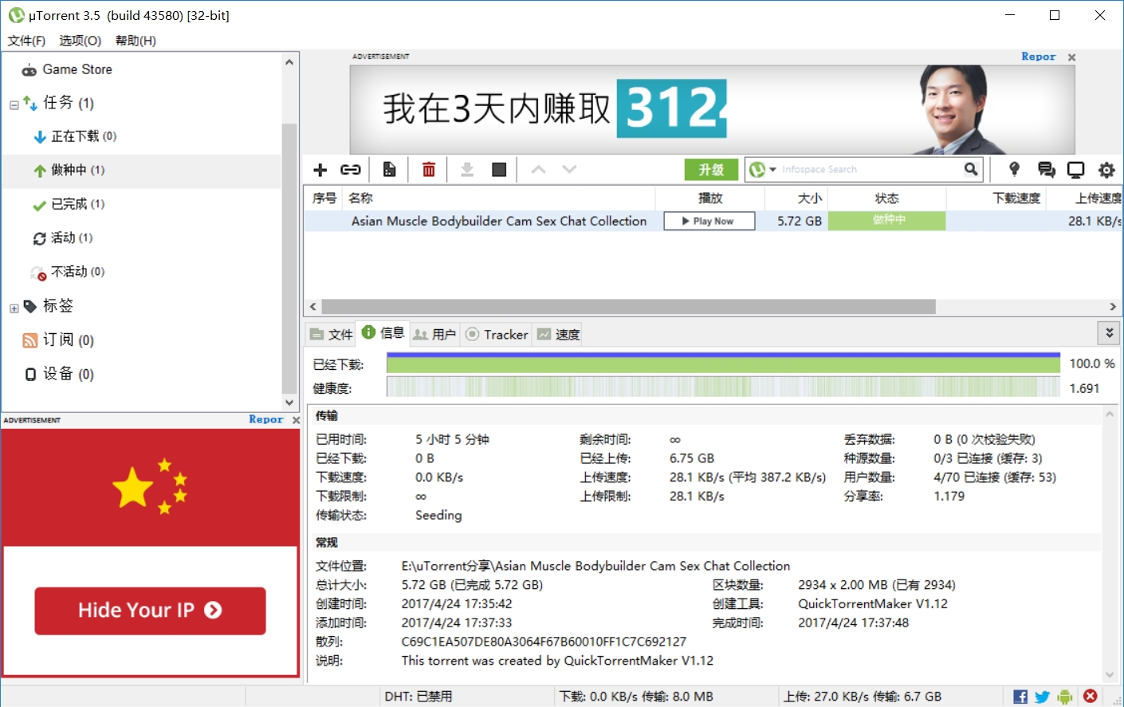Open Preferences via the gear icon

pyautogui.click(x=1106, y=170)
